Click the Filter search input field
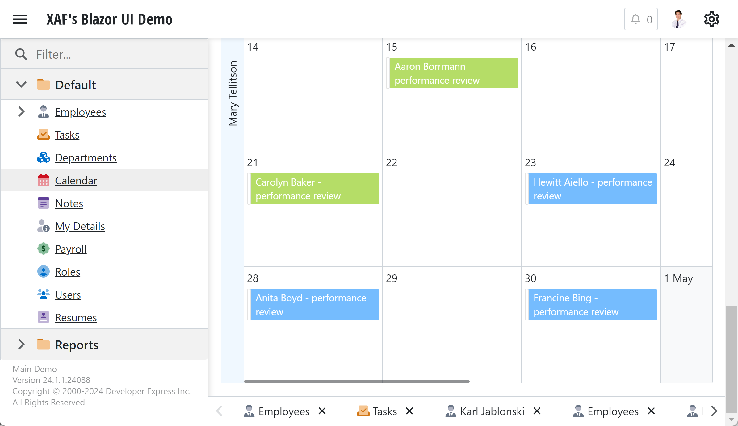Viewport: 738px width, 426px height. tap(117, 54)
